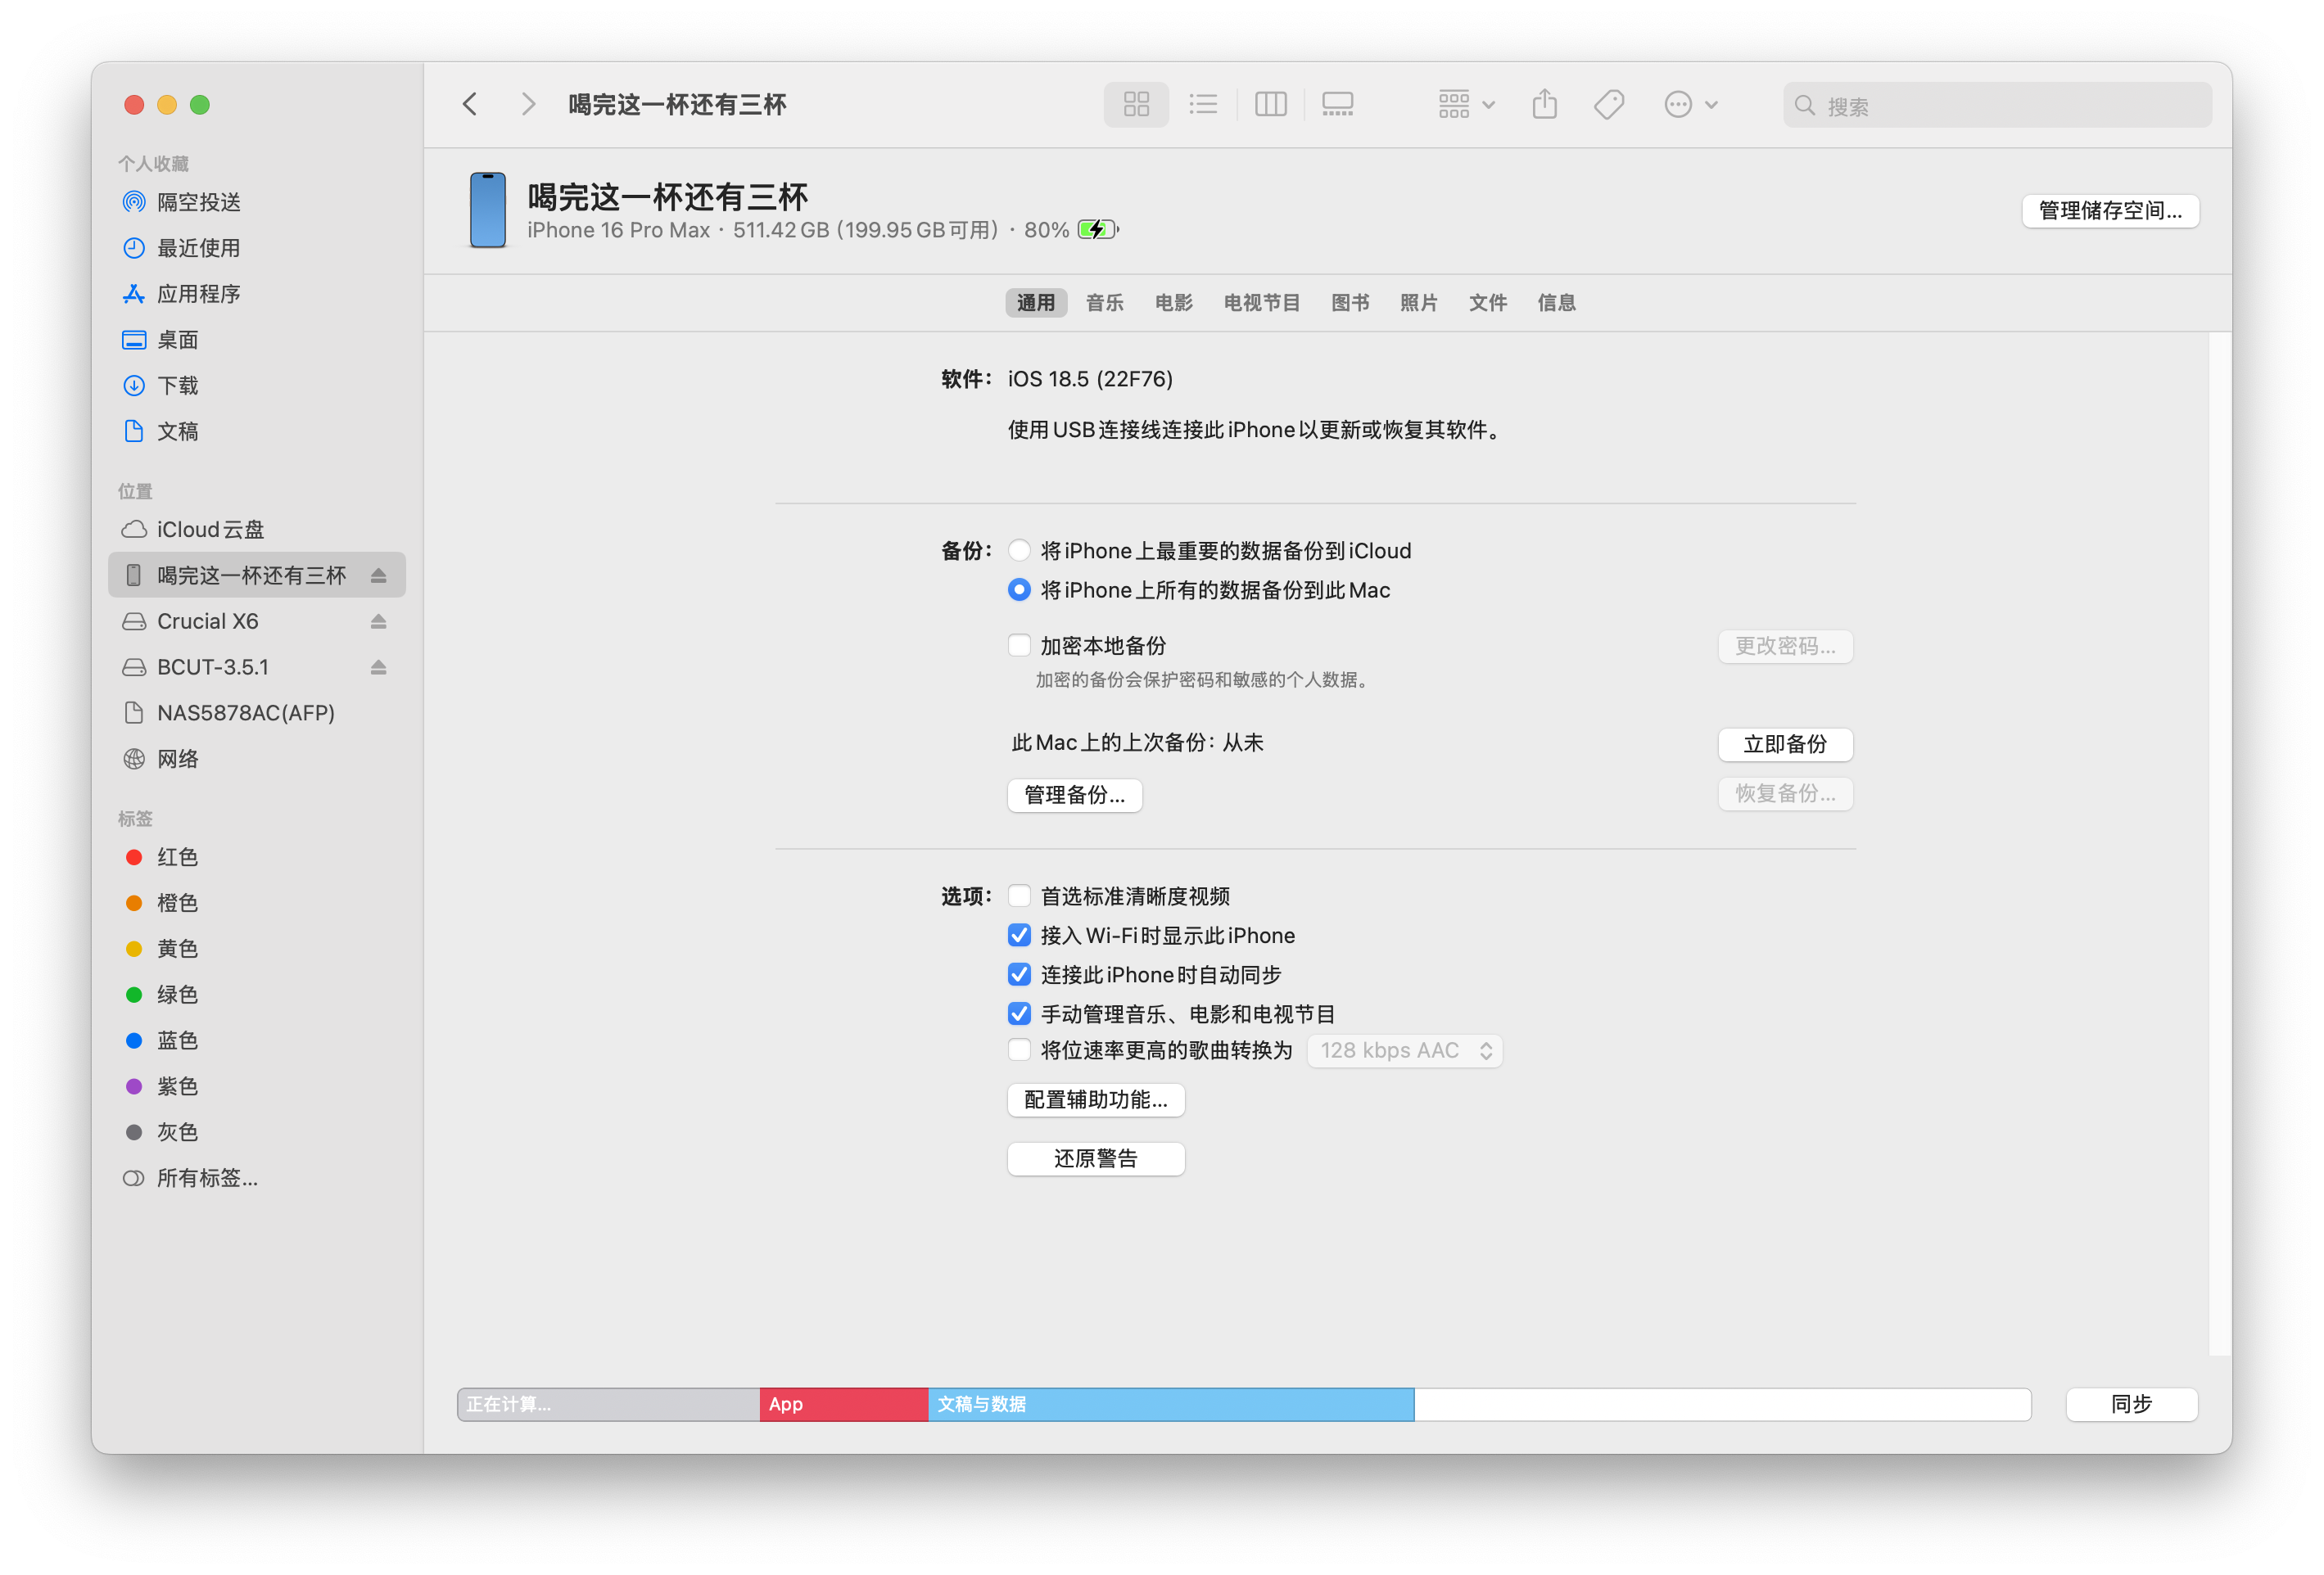Open the Share menu in toolbar
This screenshot has height=1575, width=2324.
point(1544,104)
